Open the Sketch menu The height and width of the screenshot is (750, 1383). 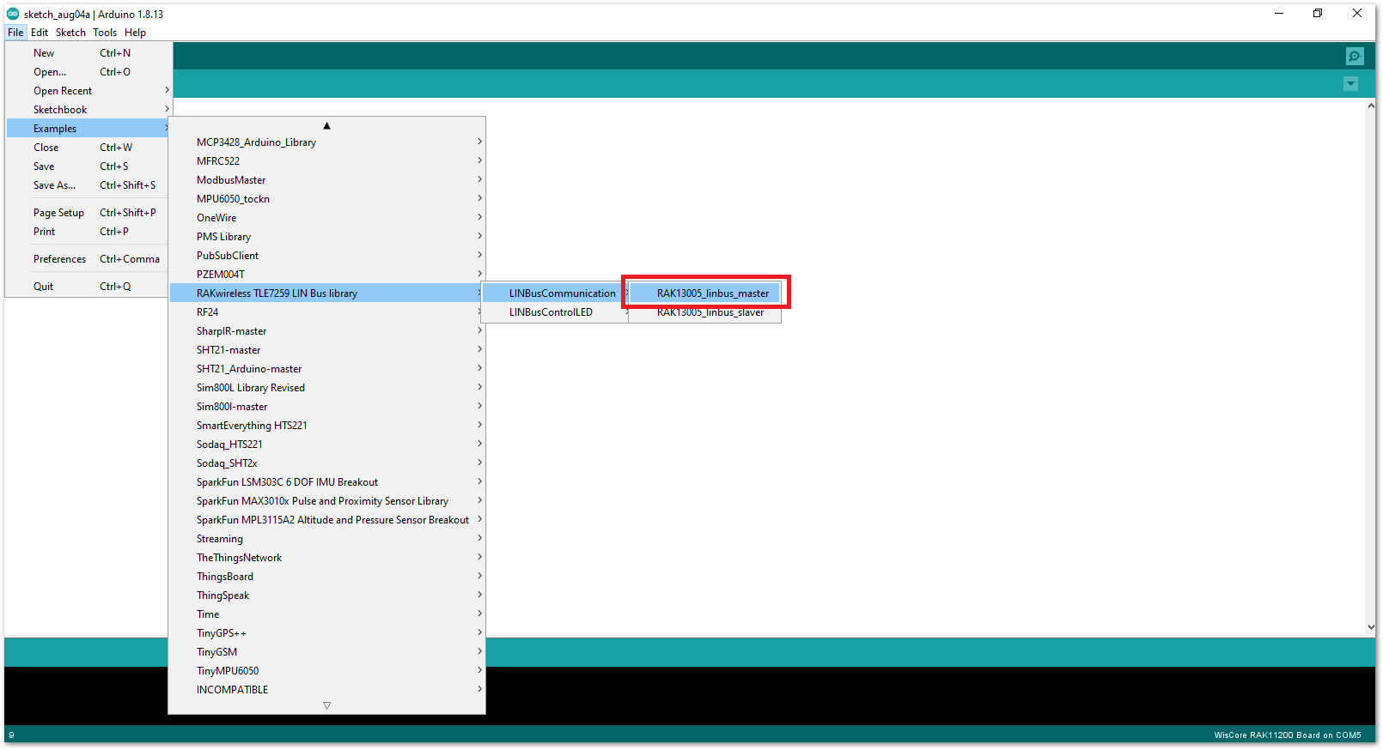point(70,33)
